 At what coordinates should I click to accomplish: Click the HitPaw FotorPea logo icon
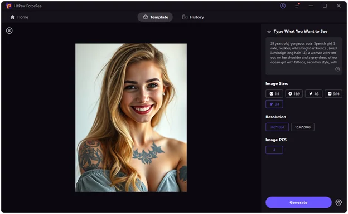pyautogui.click(x=9, y=6)
